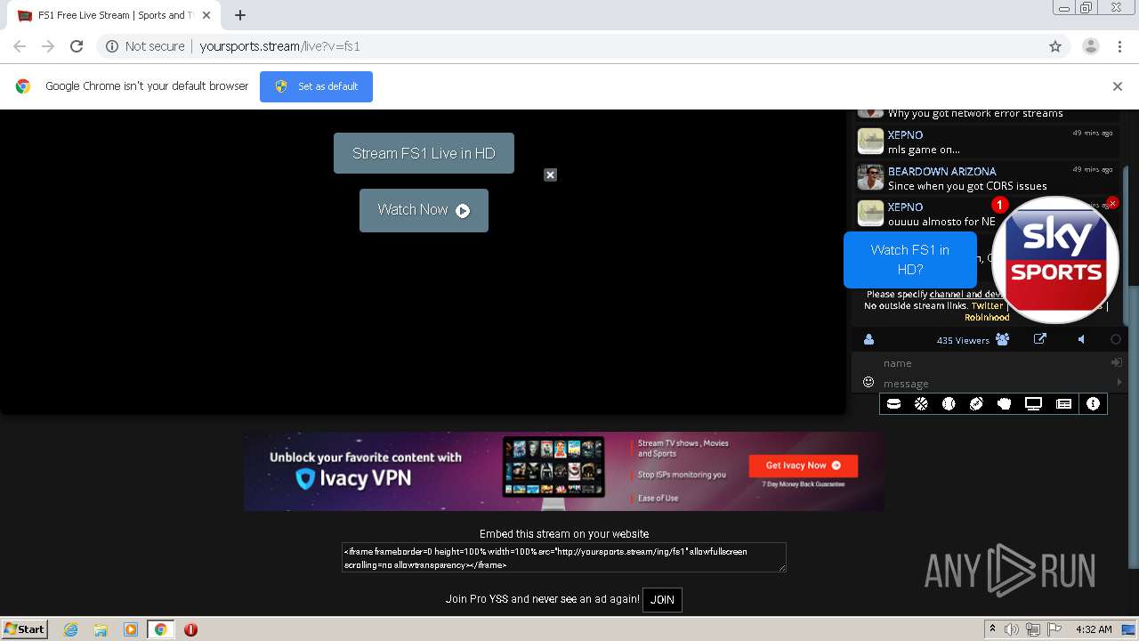Image resolution: width=1139 pixels, height=641 pixels.
Task: Select the basketball sport icon
Action: tap(922, 404)
